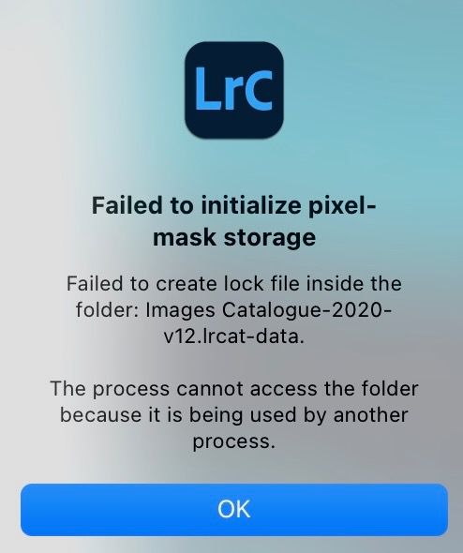Click the word 'initialize' in the heading

click(251, 205)
